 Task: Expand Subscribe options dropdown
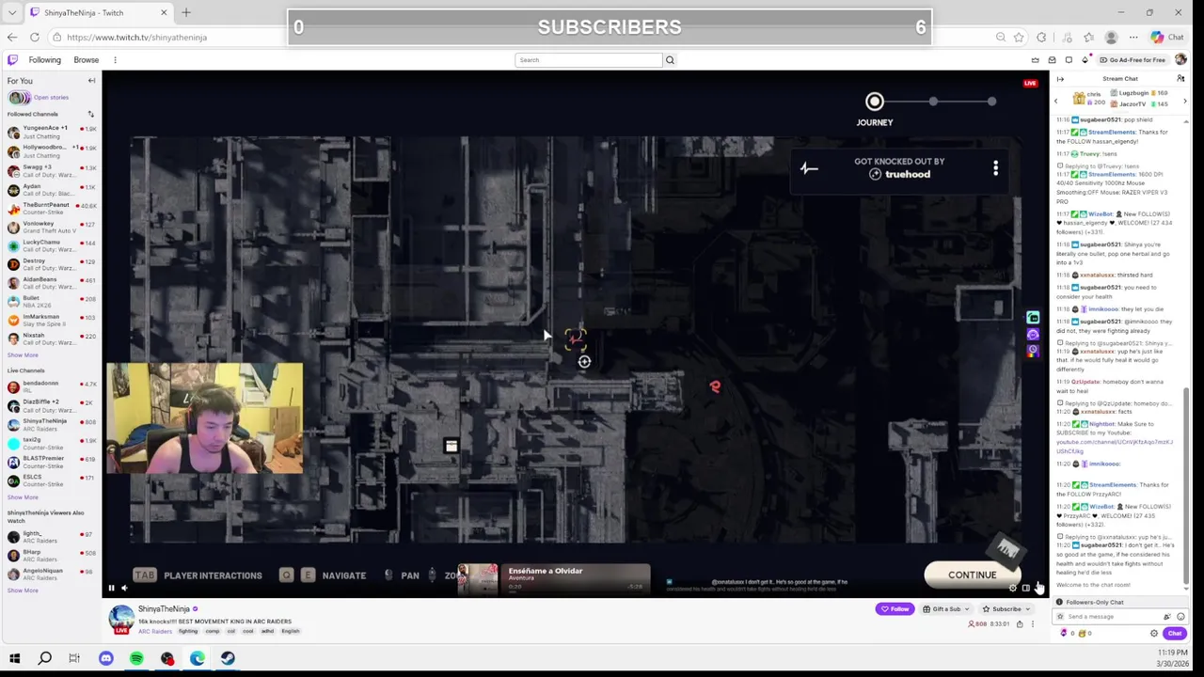(1027, 609)
